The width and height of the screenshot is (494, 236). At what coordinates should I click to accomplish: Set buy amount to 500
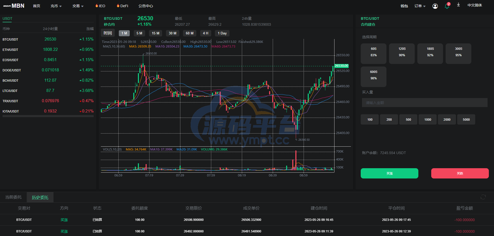coord(408,119)
